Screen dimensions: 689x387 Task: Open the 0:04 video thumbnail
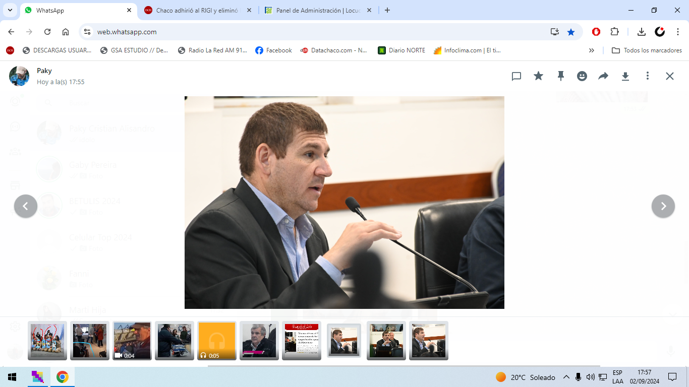pyautogui.click(x=132, y=341)
